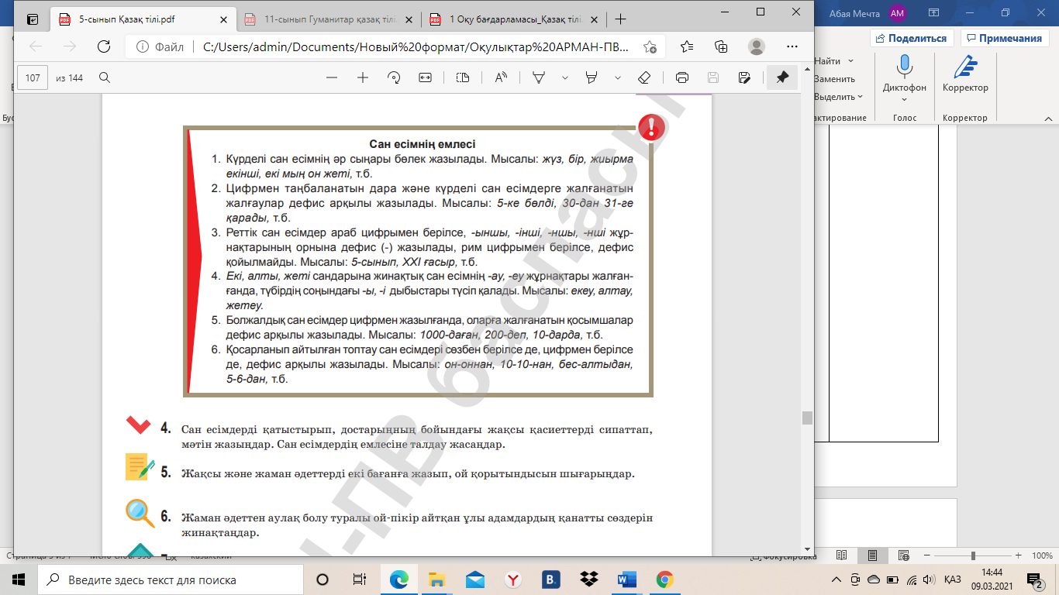Open Примечания comments in Word
The width and height of the screenshot is (1059, 595).
click(1005, 38)
